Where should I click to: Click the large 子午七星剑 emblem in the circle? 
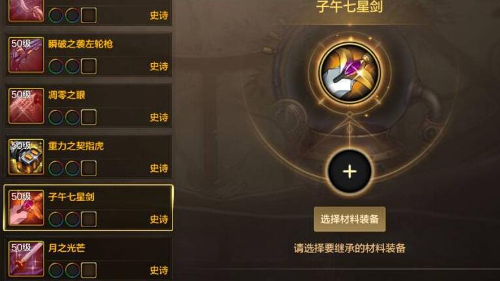(x=350, y=73)
